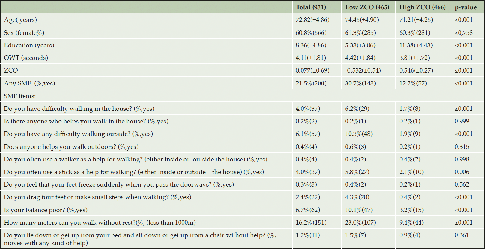Click the ZCO row label

tap(11, 70)
